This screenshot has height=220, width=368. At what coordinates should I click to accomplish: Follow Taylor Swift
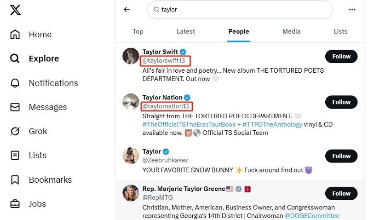click(x=341, y=56)
